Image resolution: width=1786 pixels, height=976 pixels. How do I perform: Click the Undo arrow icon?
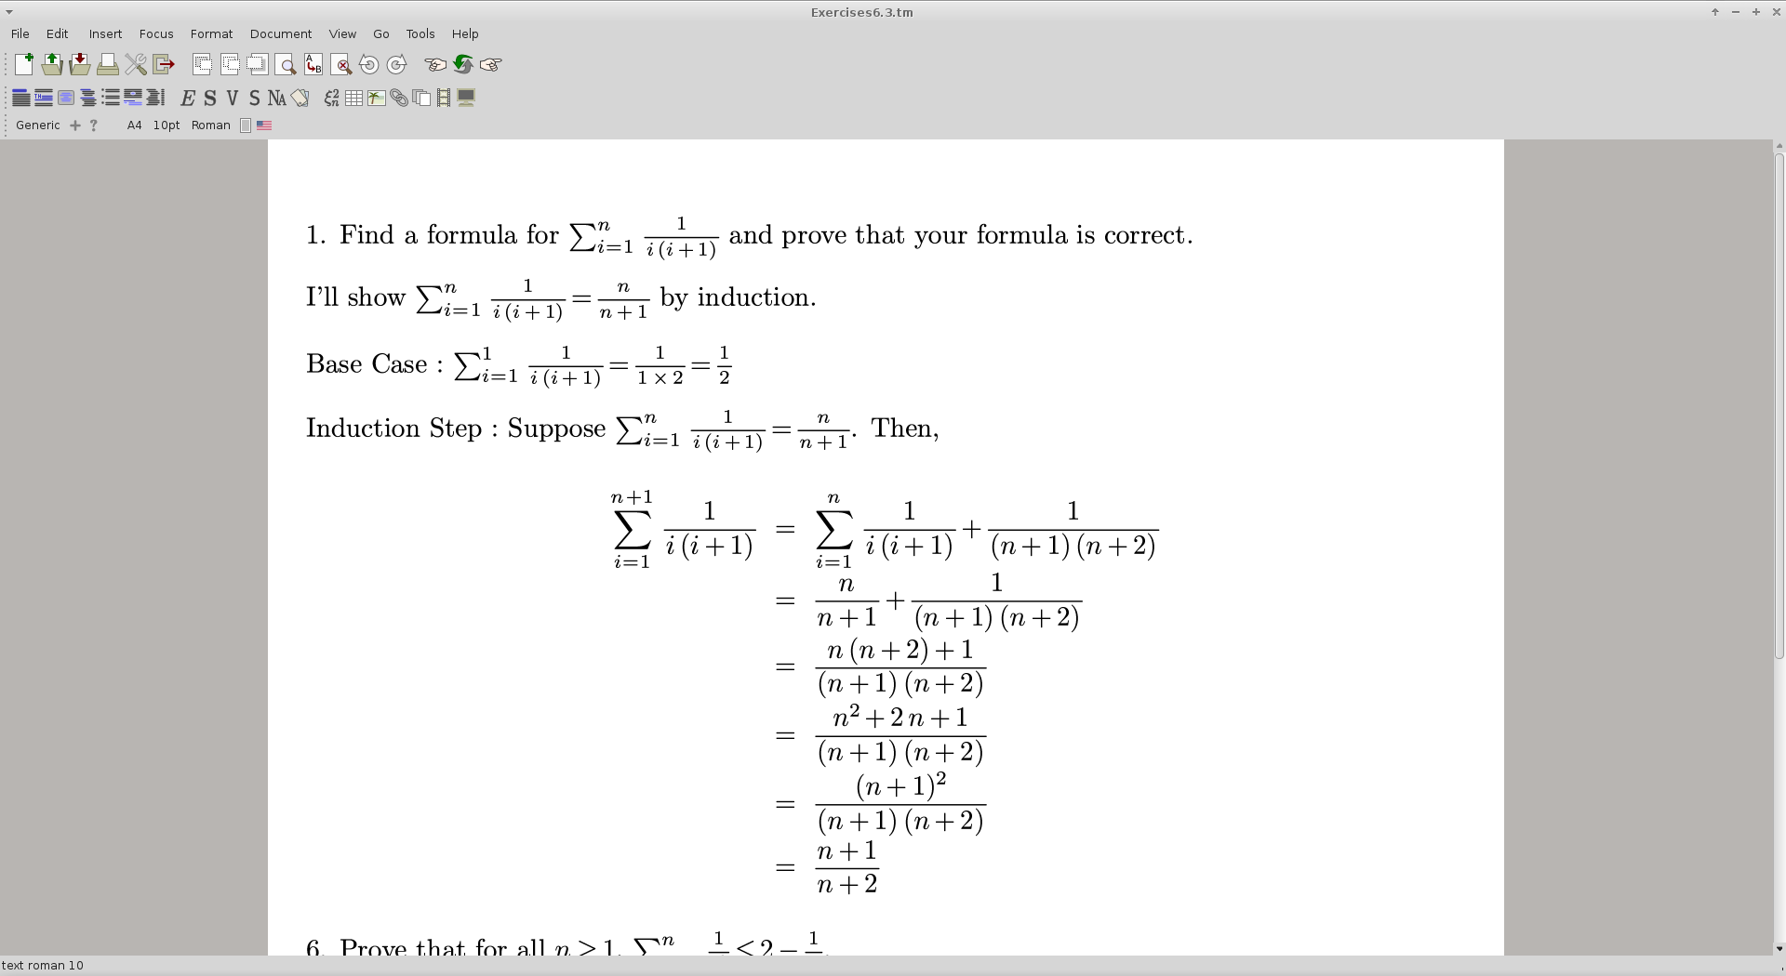click(x=369, y=64)
